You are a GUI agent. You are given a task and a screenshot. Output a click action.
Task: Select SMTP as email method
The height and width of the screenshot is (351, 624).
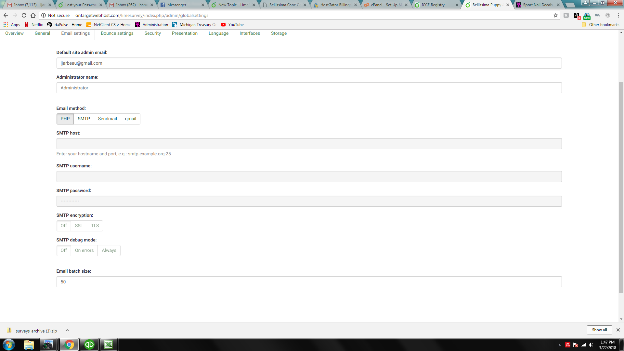coord(84,119)
